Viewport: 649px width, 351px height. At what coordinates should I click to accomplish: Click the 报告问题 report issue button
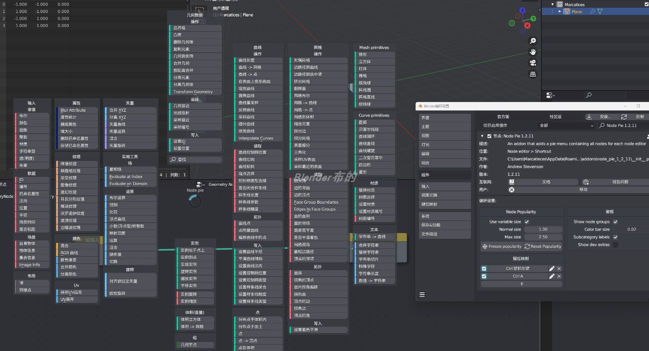(616, 182)
